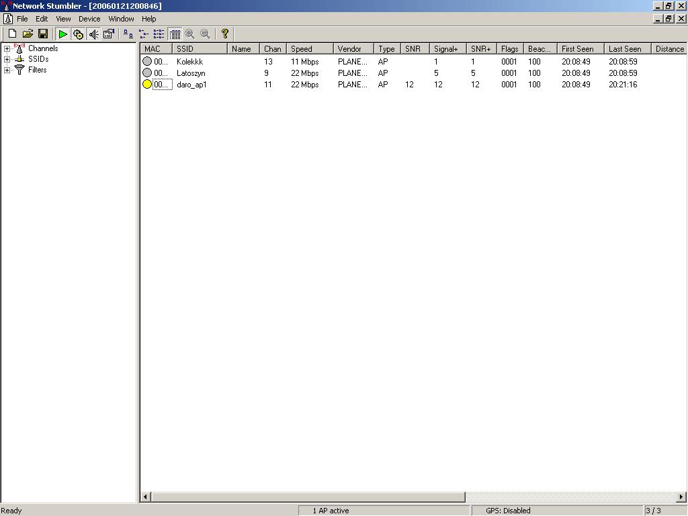The width and height of the screenshot is (688, 516).
Task: Open the Device menu
Action: [89, 19]
